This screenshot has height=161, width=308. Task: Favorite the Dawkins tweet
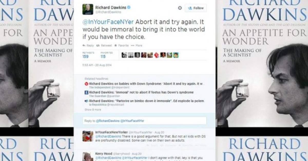point(121,45)
